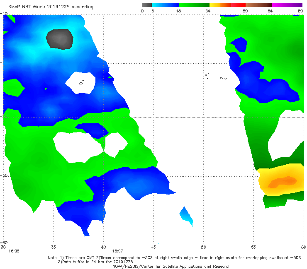This screenshot has width=307, height=269.
Task: Click the red segment of the color bar
Action: 238,5
